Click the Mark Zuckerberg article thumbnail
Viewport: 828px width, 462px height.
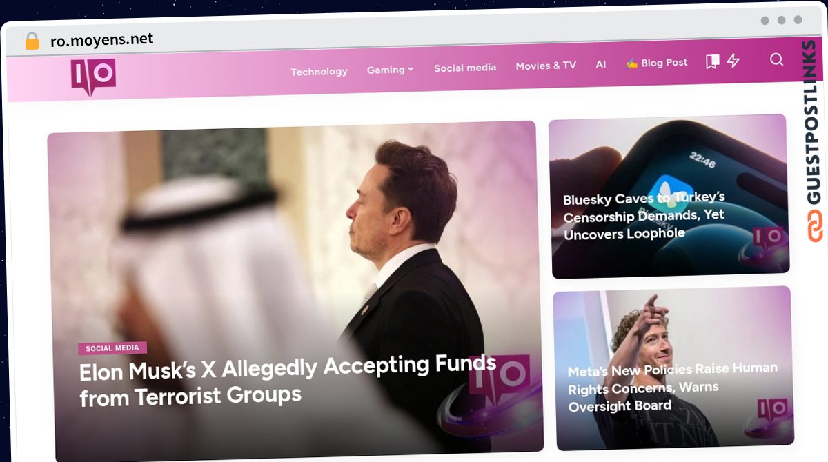pyautogui.click(x=673, y=368)
